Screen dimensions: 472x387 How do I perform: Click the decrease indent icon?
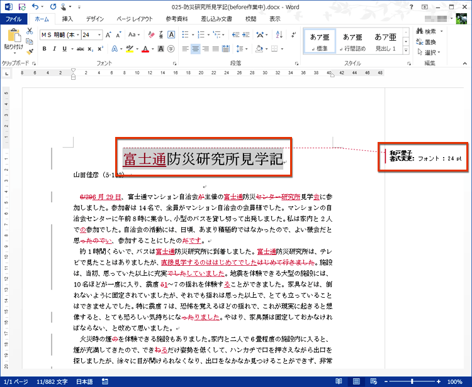click(236, 35)
